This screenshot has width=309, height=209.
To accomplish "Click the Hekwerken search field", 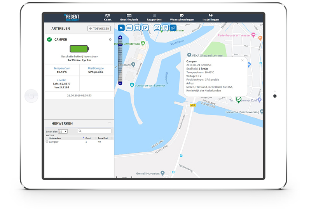I will click(x=94, y=131).
